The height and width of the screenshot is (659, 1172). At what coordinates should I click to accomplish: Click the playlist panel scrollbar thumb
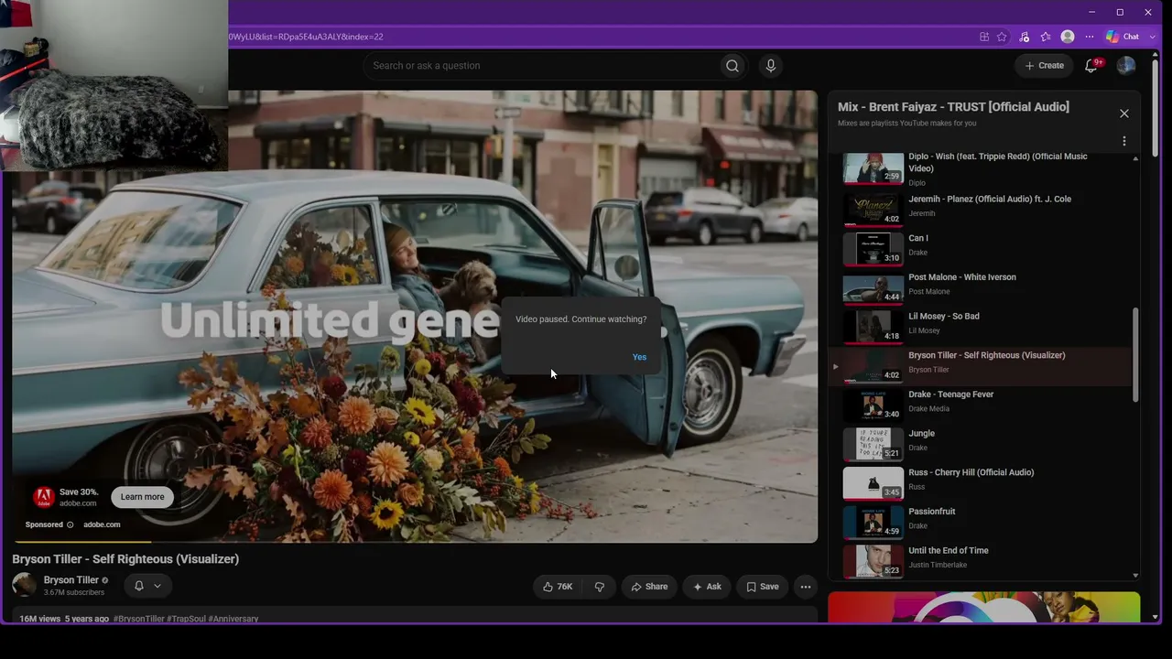click(x=1135, y=355)
